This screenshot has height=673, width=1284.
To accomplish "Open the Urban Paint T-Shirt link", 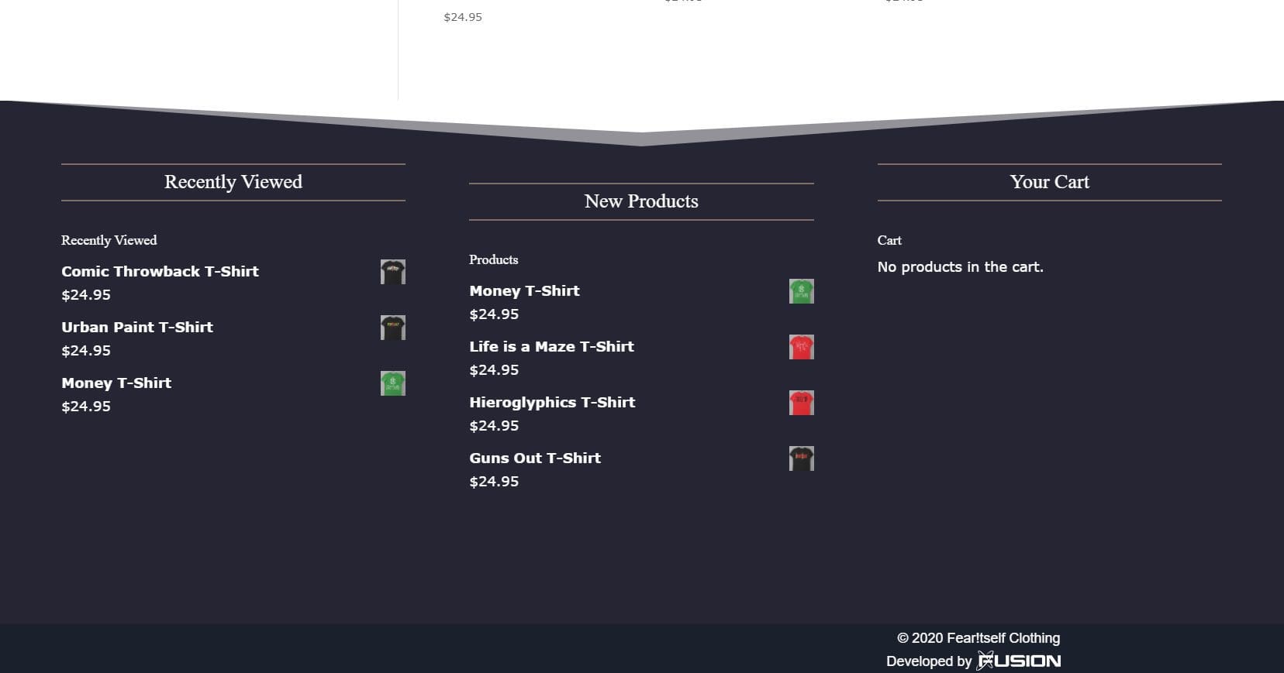I will pos(136,327).
